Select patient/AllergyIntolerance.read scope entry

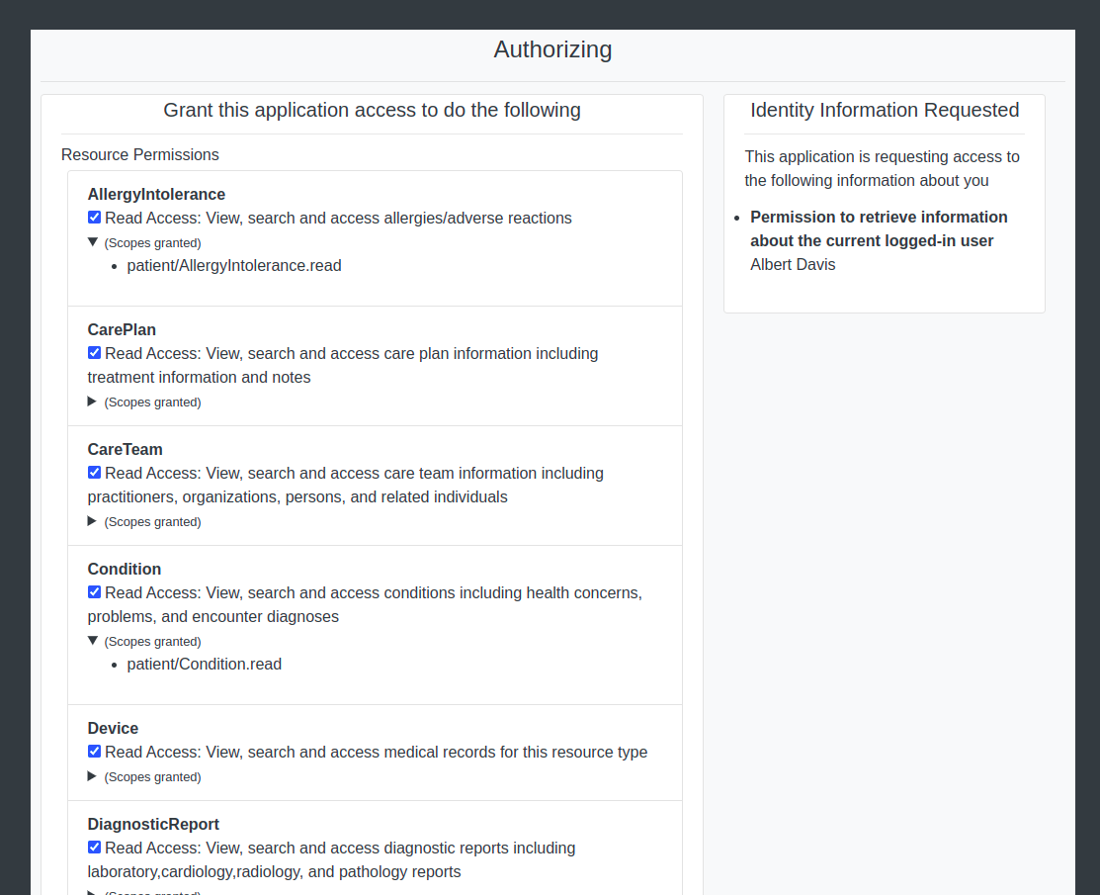(233, 265)
